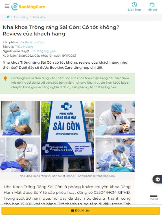Open the hamburger menu
The height and width of the screenshot is (216, 162).
point(7,6)
